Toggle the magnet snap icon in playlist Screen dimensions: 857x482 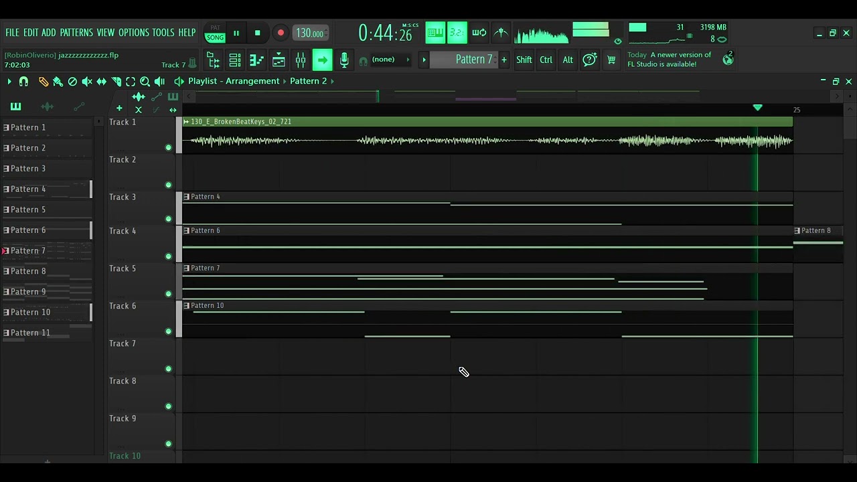point(23,82)
